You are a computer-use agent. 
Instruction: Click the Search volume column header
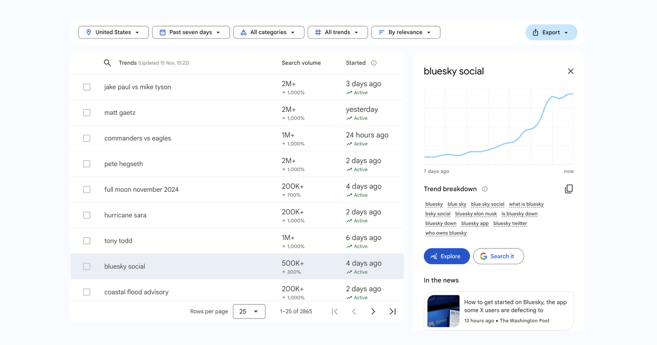pos(301,63)
